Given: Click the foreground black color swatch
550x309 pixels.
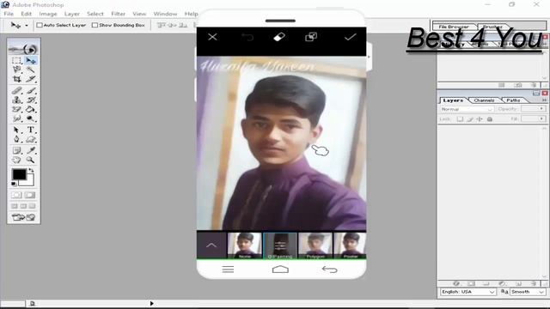Looking at the screenshot, I should (19, 174).
